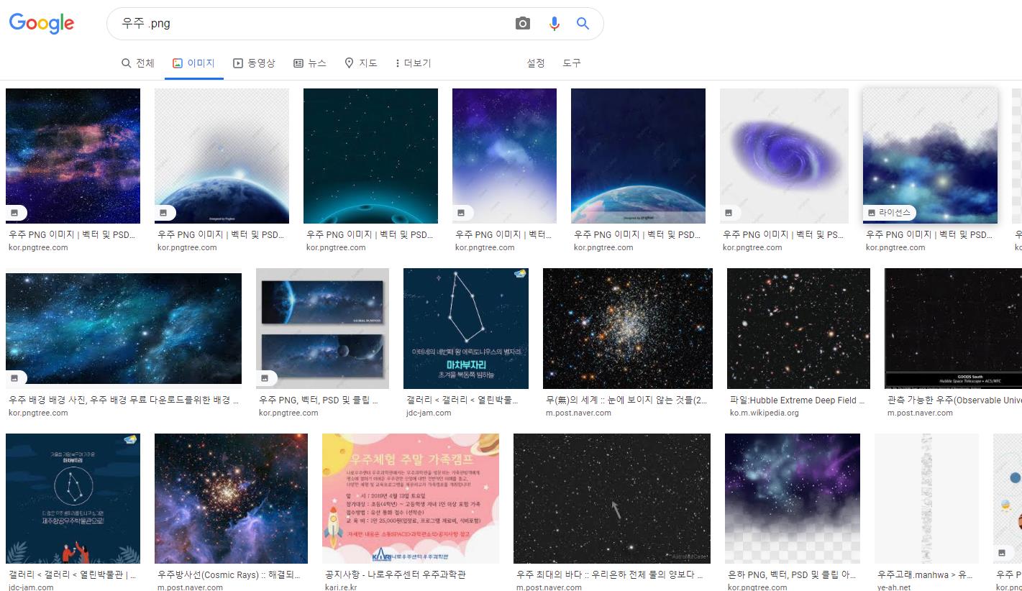Viewport: 1022px width, 591px height.
Task: Click the camera search-by-image icon
Action: [x=523, y=24]
